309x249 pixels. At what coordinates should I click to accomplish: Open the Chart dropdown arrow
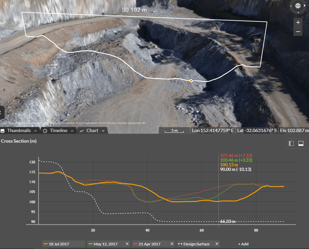click(103, 130)
